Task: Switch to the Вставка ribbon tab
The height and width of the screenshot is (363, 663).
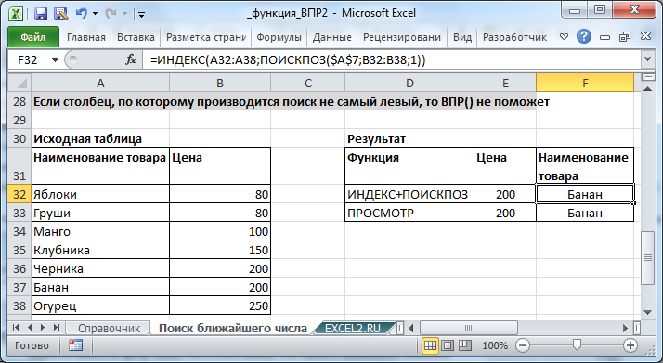Action: coord(136,37)
